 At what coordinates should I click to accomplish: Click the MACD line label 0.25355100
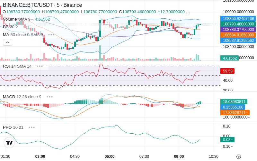click(x=233, y=107)
